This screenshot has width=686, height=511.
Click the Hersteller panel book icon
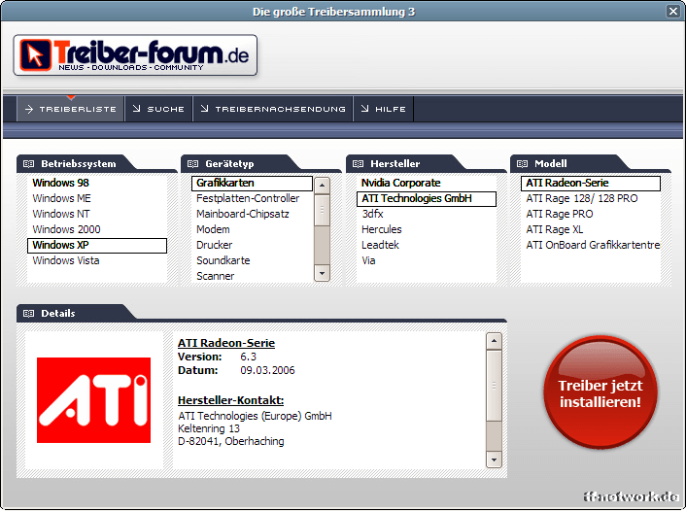[358, 163]
